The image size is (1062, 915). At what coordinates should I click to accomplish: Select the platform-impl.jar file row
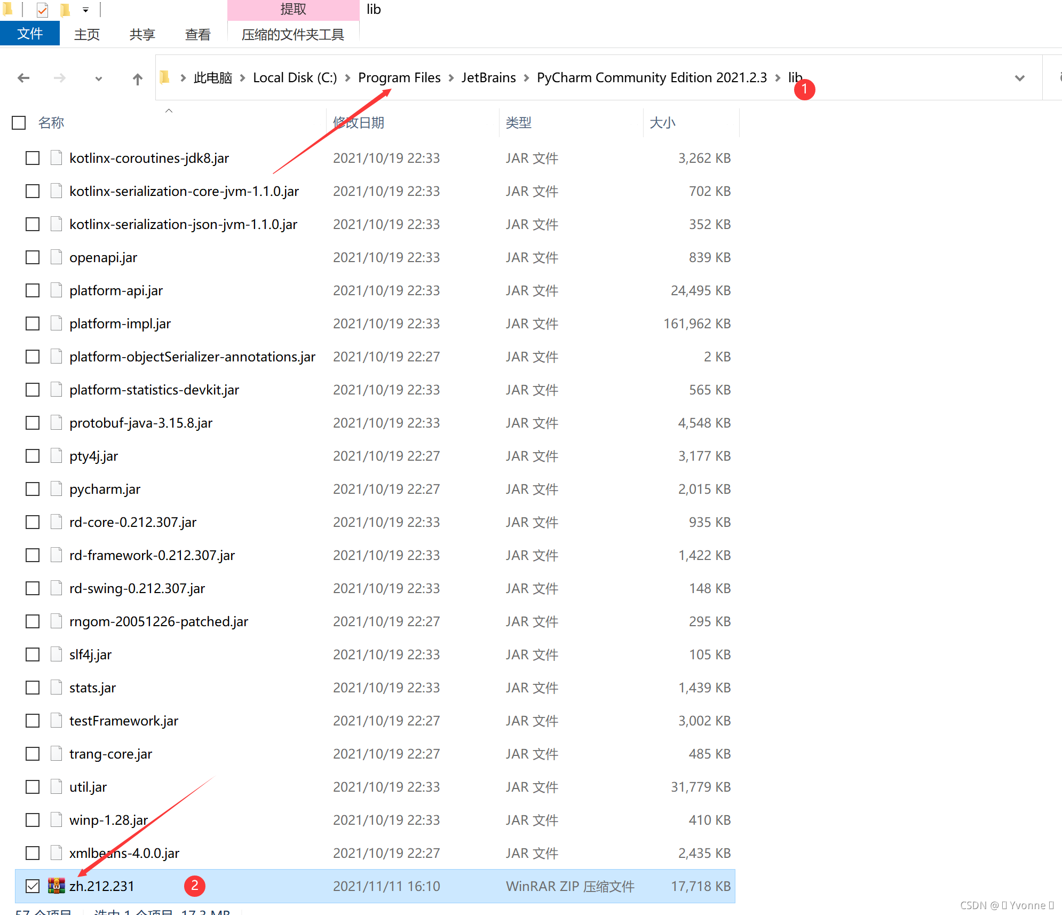[120, 324]
